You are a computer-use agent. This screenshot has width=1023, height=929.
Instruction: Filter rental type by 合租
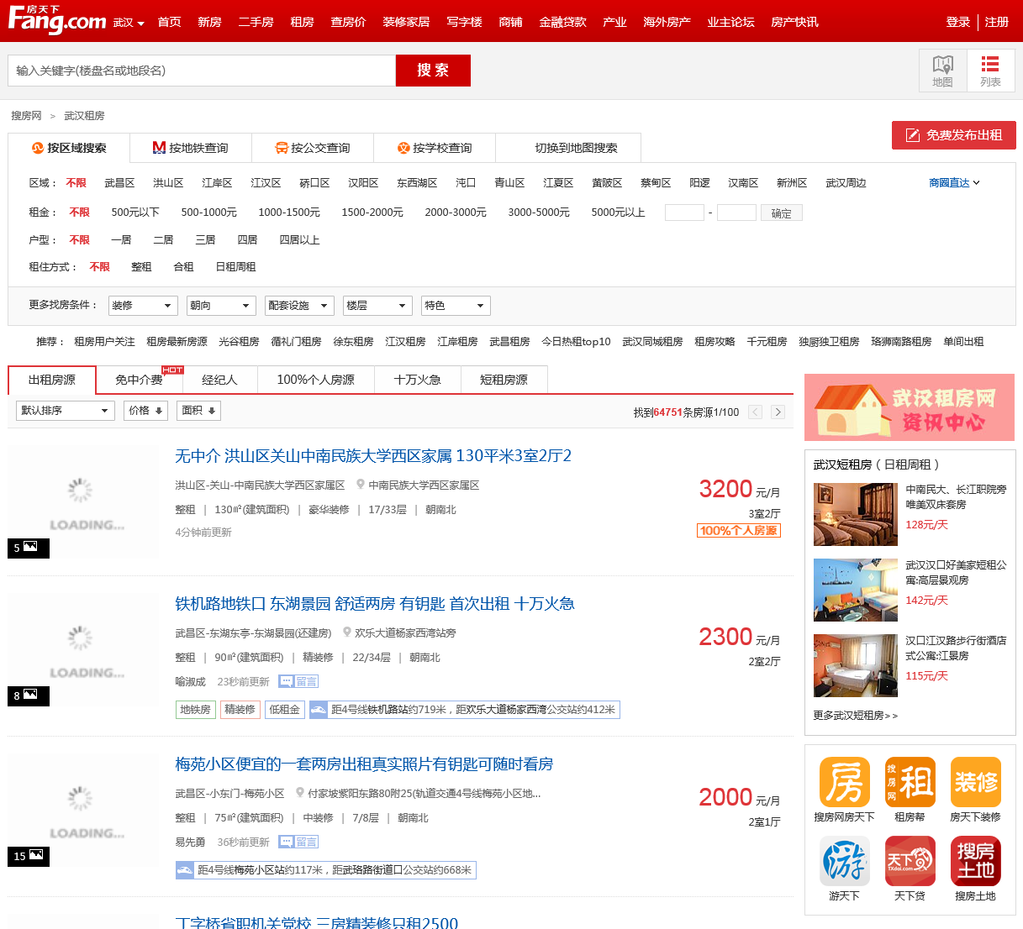pos(183,267)
